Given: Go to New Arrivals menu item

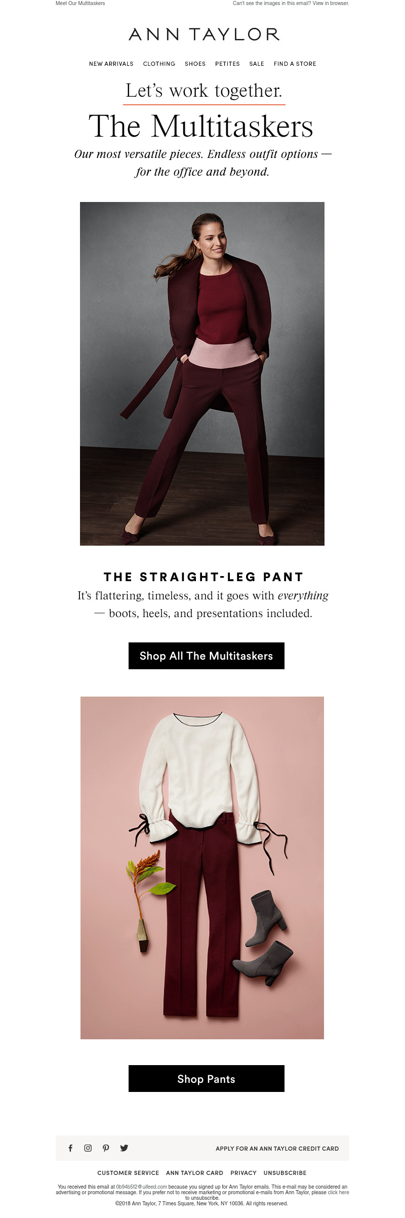Looking at the screenshot, I should (x=111, y=64).
